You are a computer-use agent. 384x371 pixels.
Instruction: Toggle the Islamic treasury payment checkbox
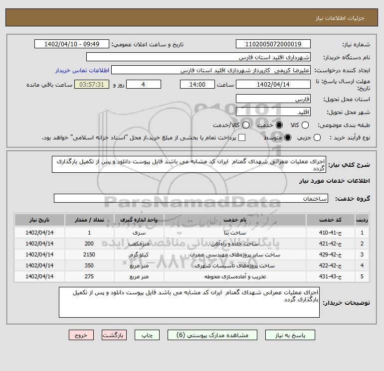pos(242,137)
